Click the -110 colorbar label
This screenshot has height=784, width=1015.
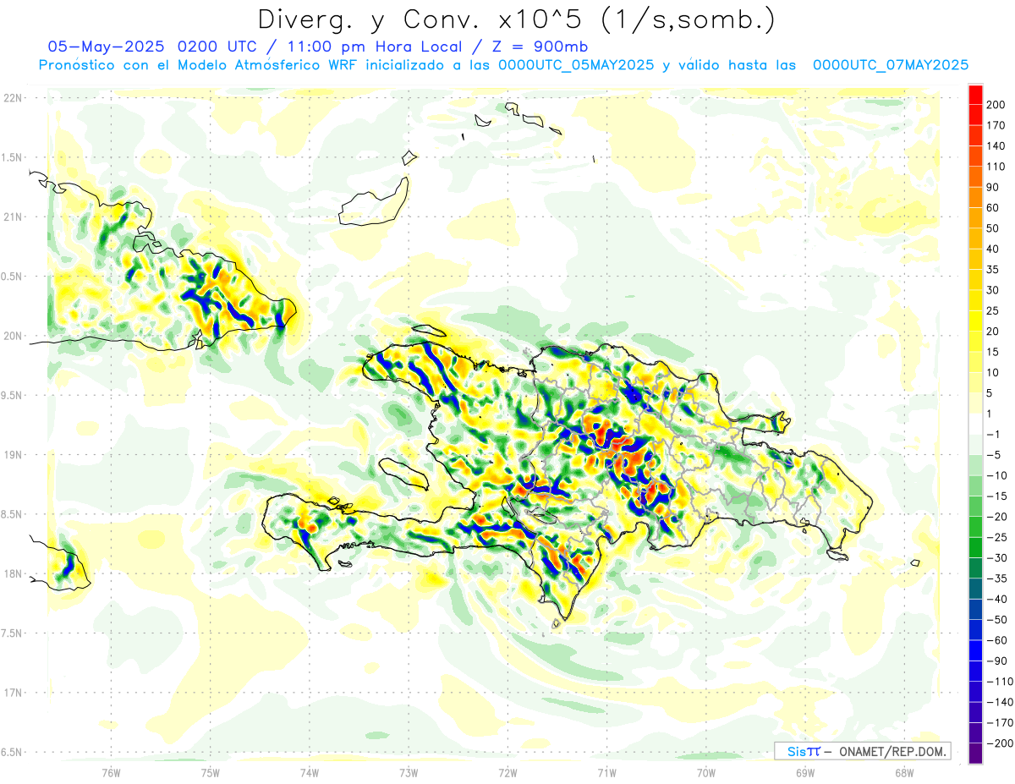coord(998,682)
